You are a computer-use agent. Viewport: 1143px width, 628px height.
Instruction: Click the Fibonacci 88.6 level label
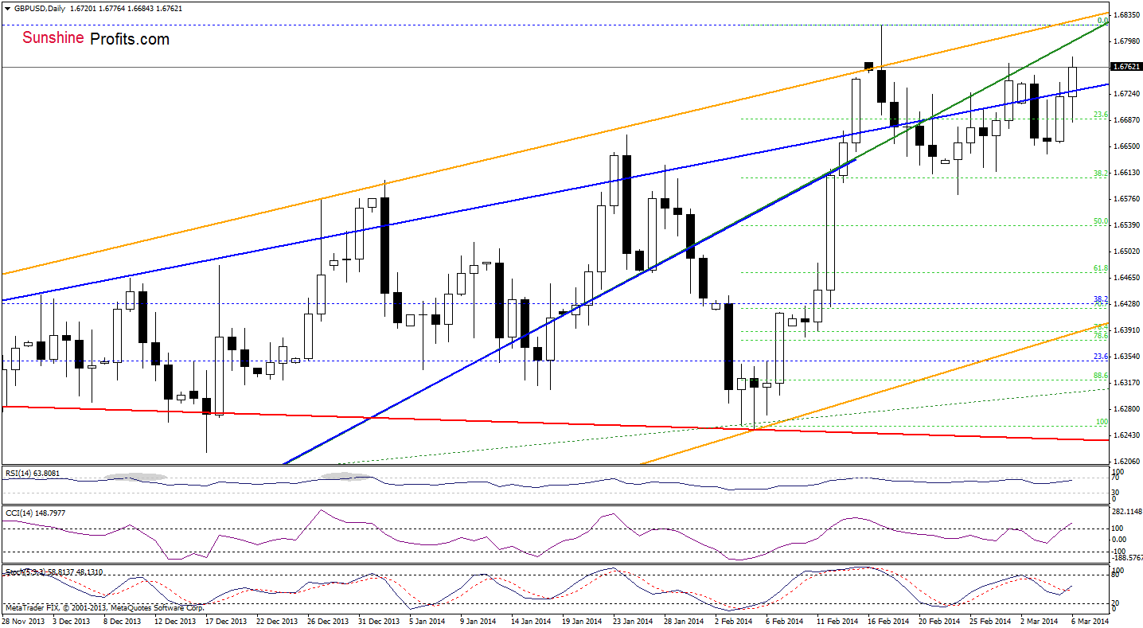point(1102,376)
